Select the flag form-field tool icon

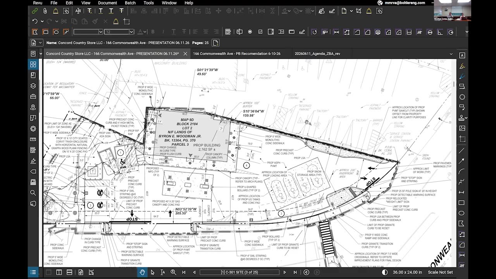coord(35,32)
